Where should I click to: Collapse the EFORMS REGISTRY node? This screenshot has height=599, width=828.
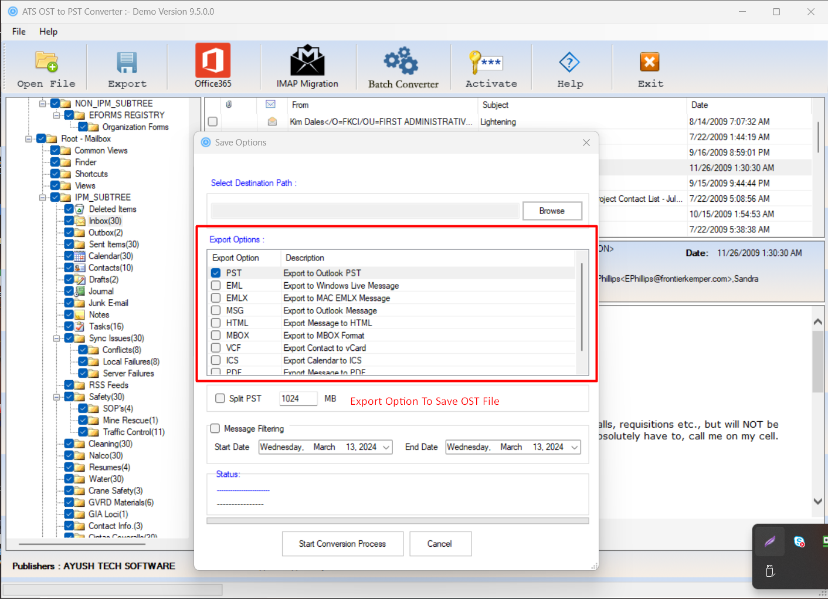tap(56, 116)
